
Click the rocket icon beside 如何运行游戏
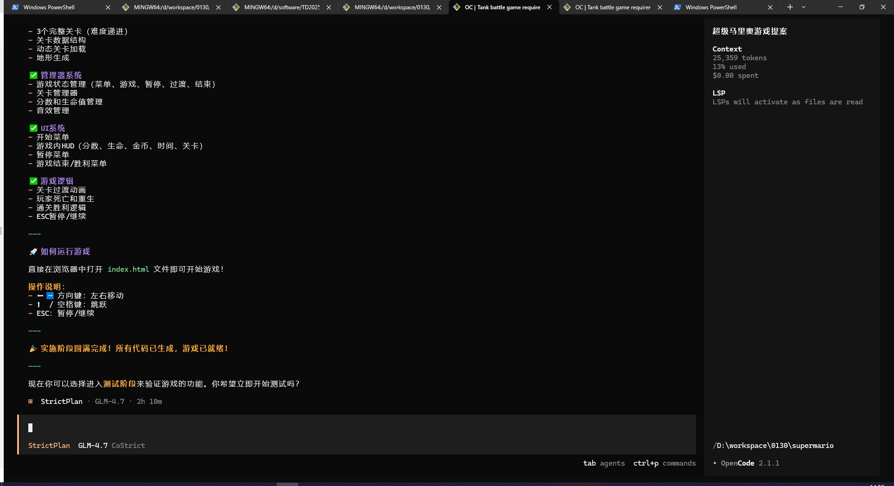coord(33,251)
